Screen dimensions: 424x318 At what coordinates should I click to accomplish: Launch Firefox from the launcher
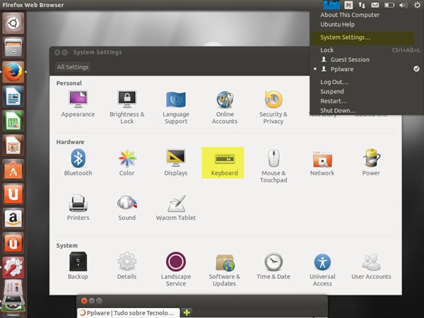click(13, 71)
